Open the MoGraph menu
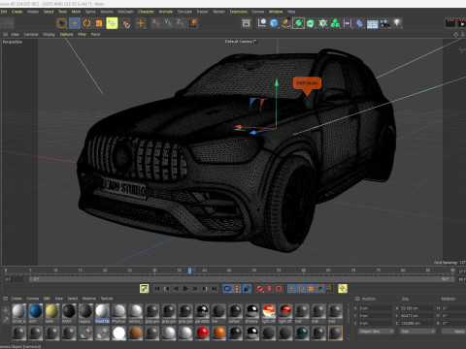This screenshot has height=349, width=466. point(125,12)
